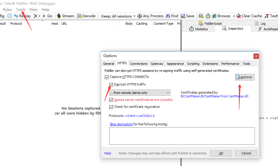Click the Find binoculars button
The height and width of the screenshot is (166, 278).
pos(172,16)
